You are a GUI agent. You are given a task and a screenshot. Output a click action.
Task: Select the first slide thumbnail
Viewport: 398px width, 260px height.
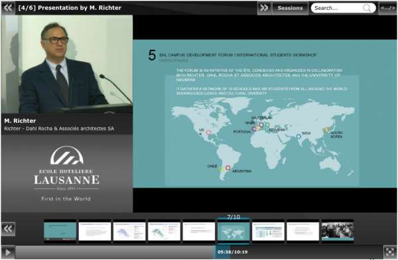tap(60, 231)
